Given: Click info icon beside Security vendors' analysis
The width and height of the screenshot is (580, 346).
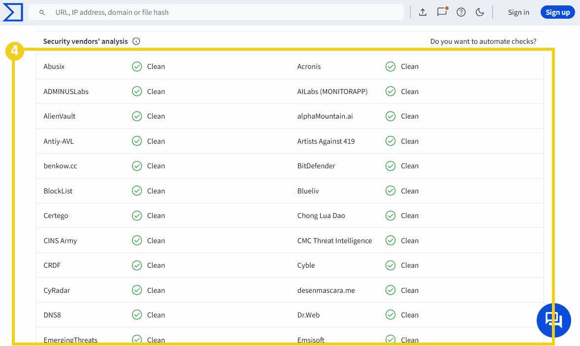Looking at the screenshot, I should coord(136,41).
